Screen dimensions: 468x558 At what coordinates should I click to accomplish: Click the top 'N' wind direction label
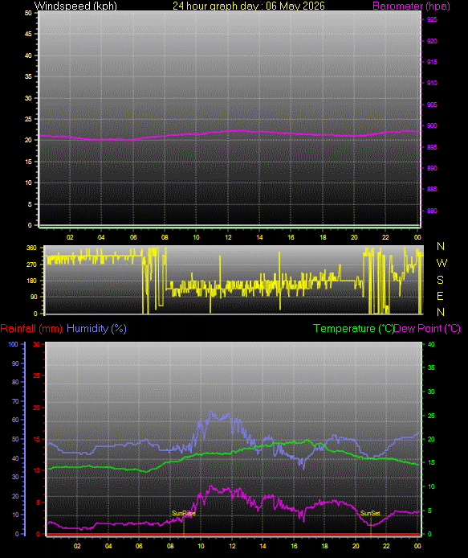pyautogui.click(x=441, y=246)
